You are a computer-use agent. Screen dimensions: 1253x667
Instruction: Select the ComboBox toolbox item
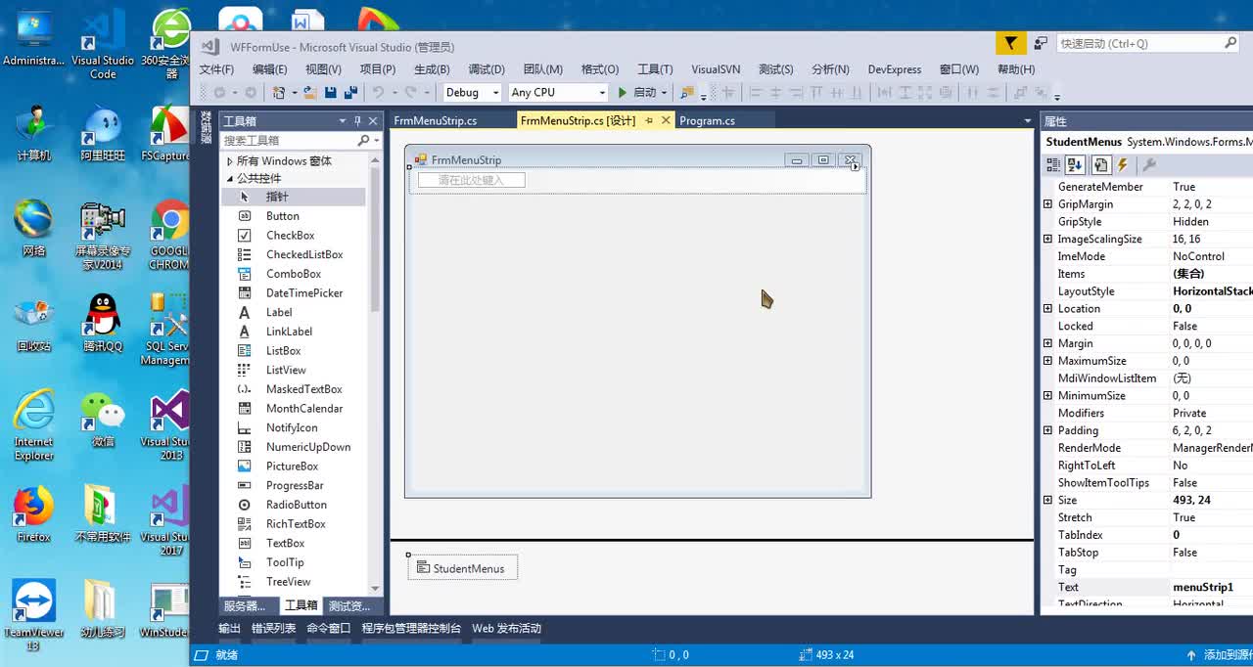[293, 274]
